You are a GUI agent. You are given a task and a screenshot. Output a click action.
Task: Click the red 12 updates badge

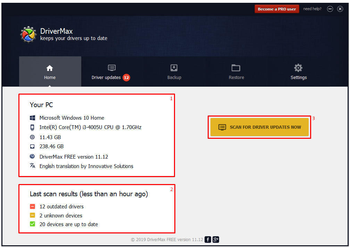[126, 78]
